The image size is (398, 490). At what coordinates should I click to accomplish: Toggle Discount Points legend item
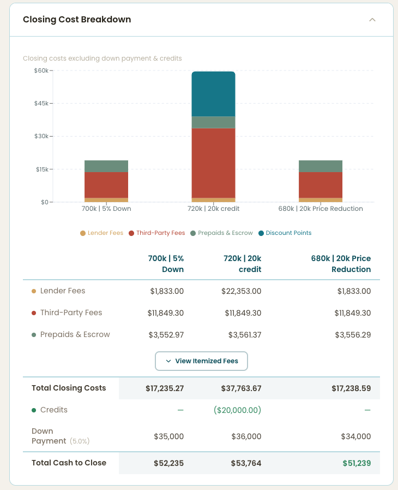click(x=285, y=233)
